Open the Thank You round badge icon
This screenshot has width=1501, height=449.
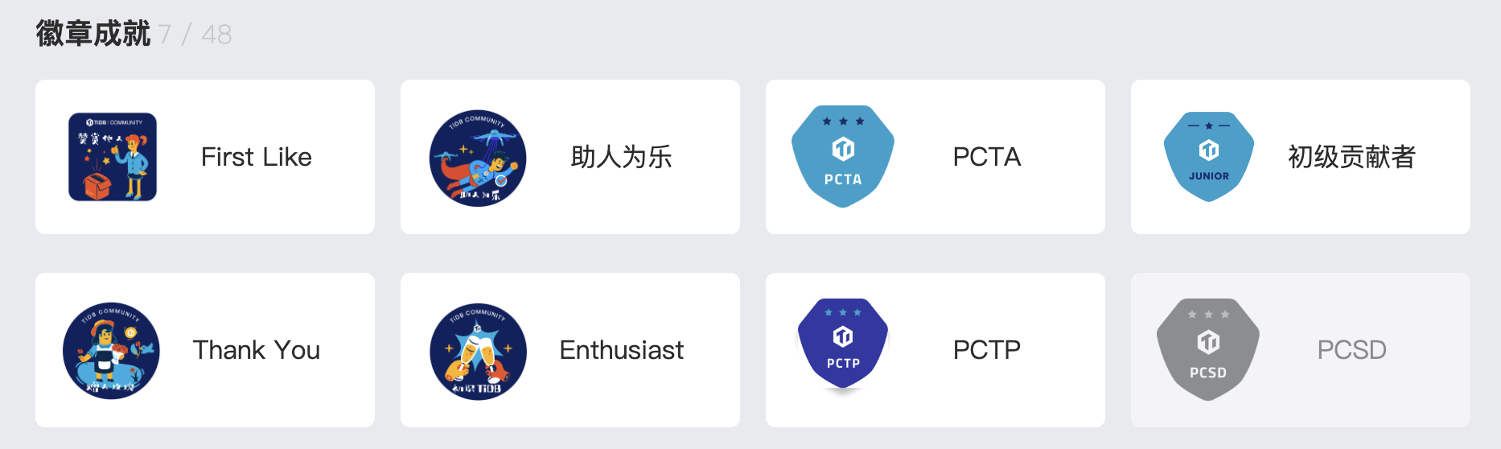(112, 351)
